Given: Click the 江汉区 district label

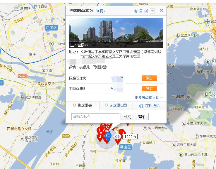Looking at the screenshot, I should [x=51, y=28].
